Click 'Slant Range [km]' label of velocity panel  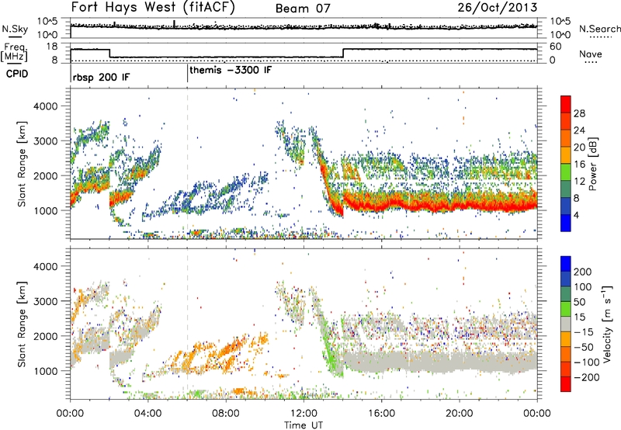22,324
